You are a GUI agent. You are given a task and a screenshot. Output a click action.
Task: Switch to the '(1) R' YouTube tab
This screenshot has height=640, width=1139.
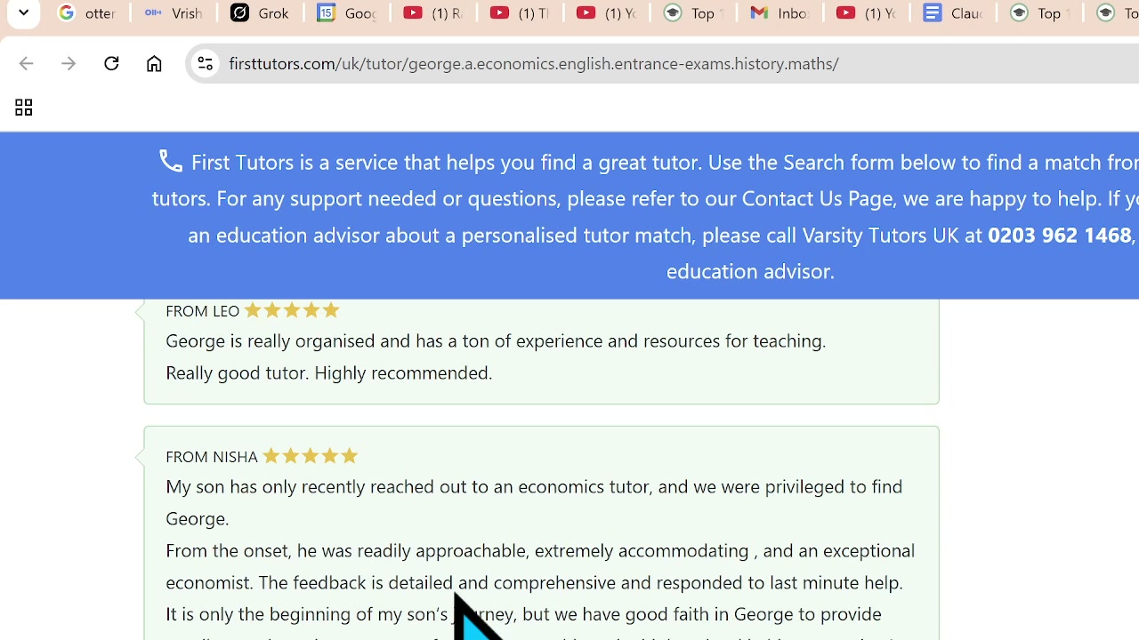click(x=432, y=13)
